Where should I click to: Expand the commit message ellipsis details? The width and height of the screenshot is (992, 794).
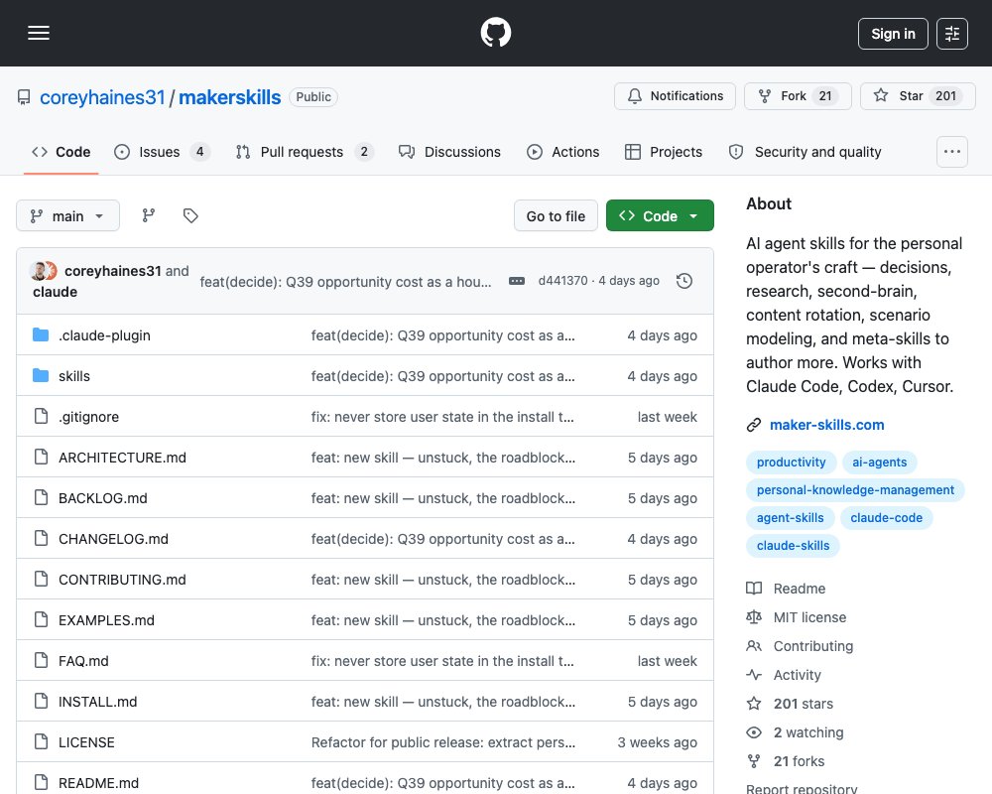[x=516, y=281]
